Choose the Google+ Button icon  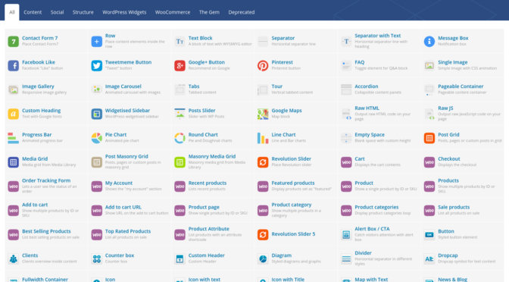(x=180, y=66)
